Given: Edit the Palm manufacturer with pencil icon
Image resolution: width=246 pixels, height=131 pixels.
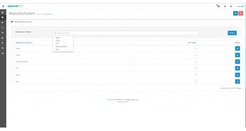Looking at the screenshot, I should 237,75.
